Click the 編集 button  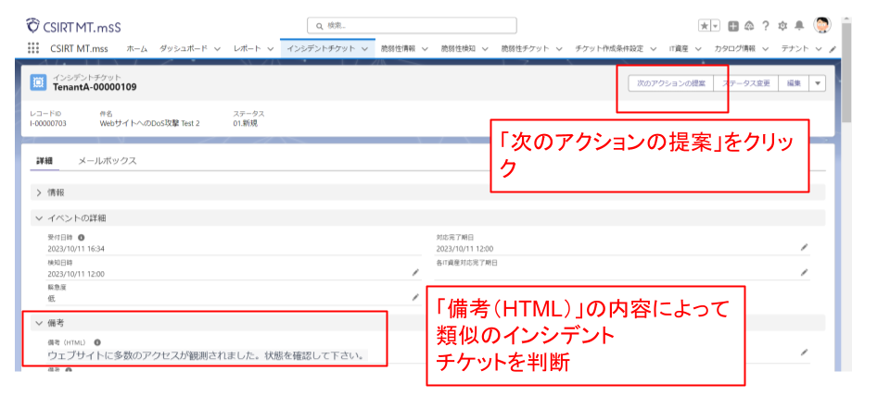pyautogui.click(x=793, y=83)
